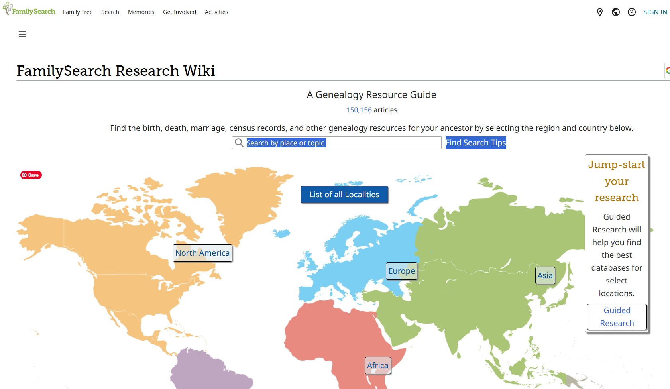Focus the Search by place or topic field
670x389 pixels.
[x=343, y=143]
